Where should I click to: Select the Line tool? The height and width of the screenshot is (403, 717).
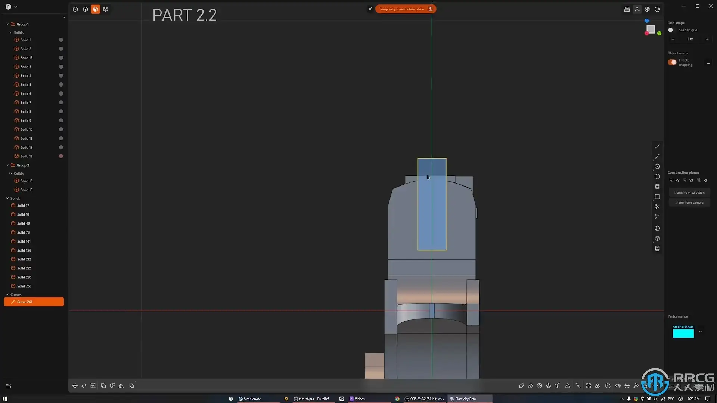click(x=657, y=146)
